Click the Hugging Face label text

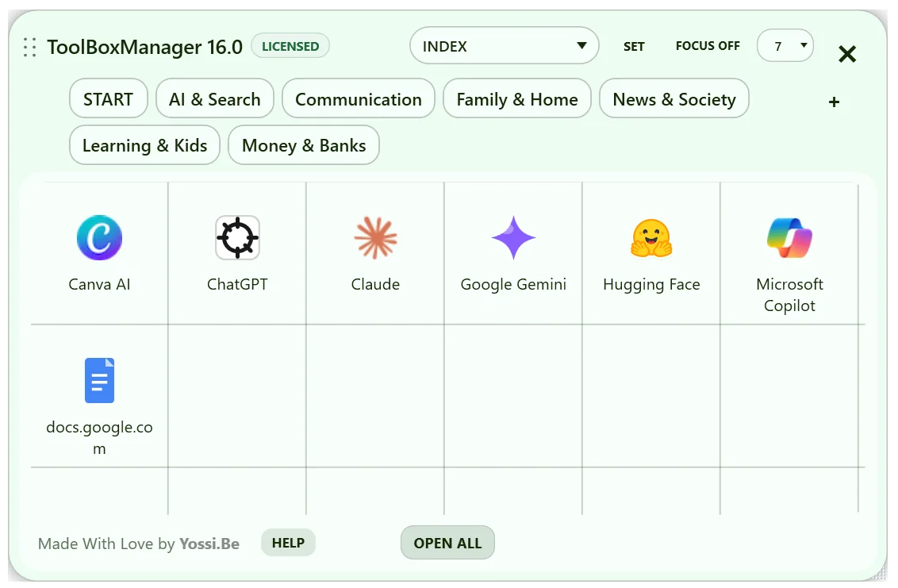[652, 285]
